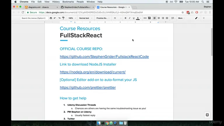Open Notification Center icon in menu bar

208,2
